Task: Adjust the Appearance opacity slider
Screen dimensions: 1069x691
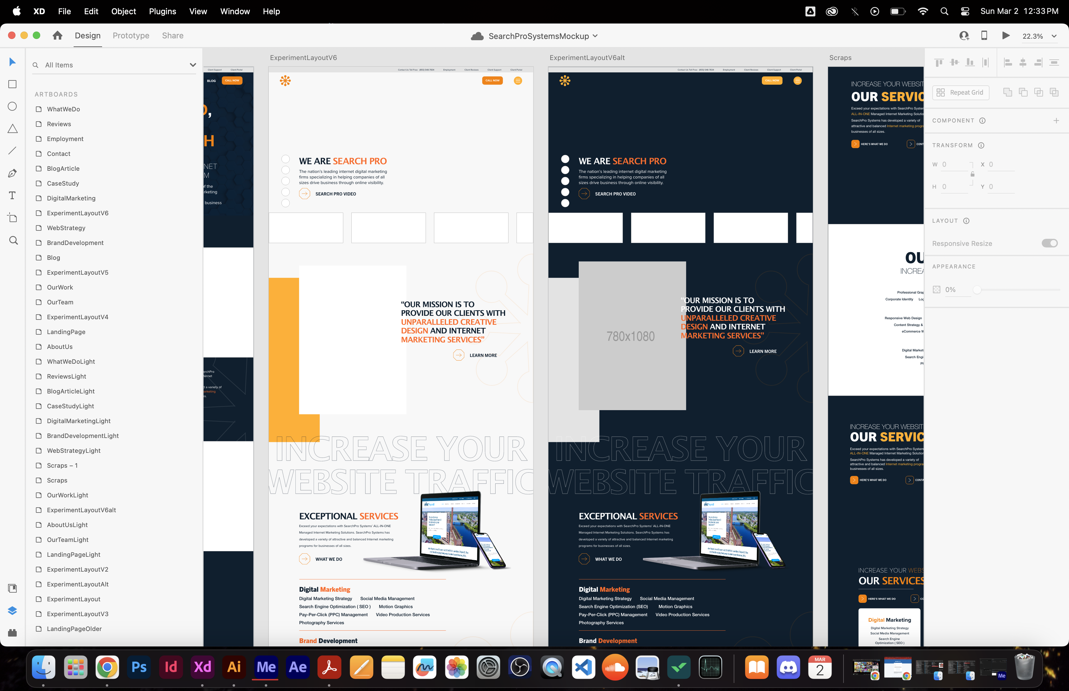Action: point(977,290)
